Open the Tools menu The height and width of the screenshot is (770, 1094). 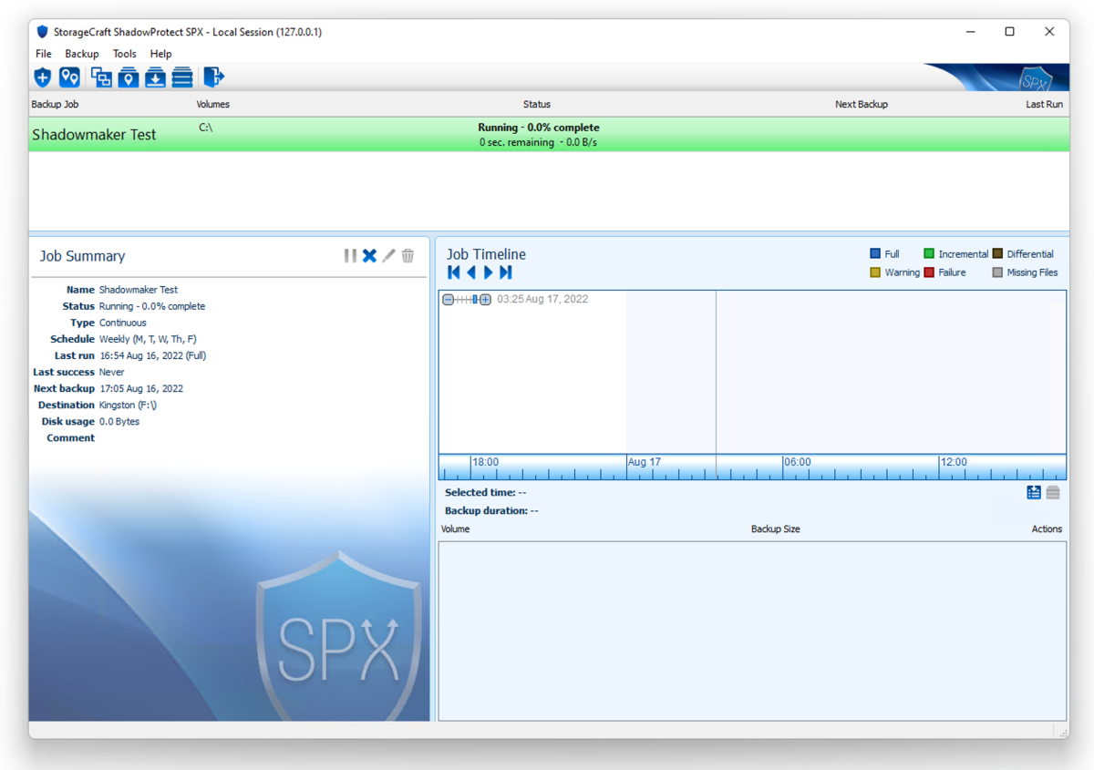tap(125, 54)
